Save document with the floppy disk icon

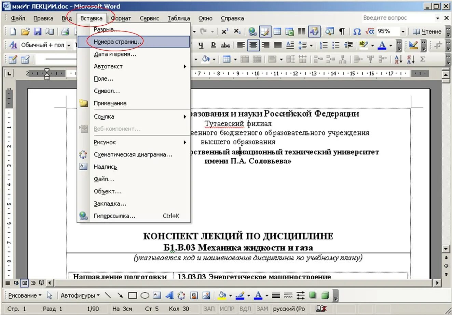point(37,31)
